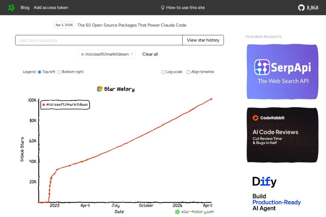Open the Claude Code packages blog post

[x=132, y=25]
